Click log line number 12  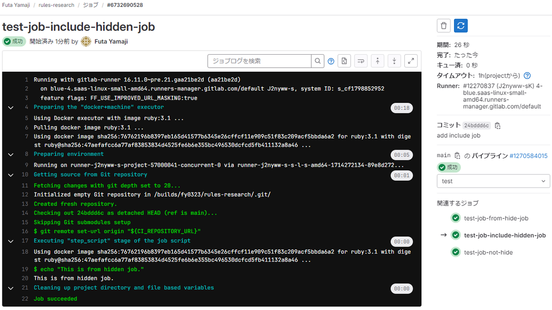click(25, 195)
